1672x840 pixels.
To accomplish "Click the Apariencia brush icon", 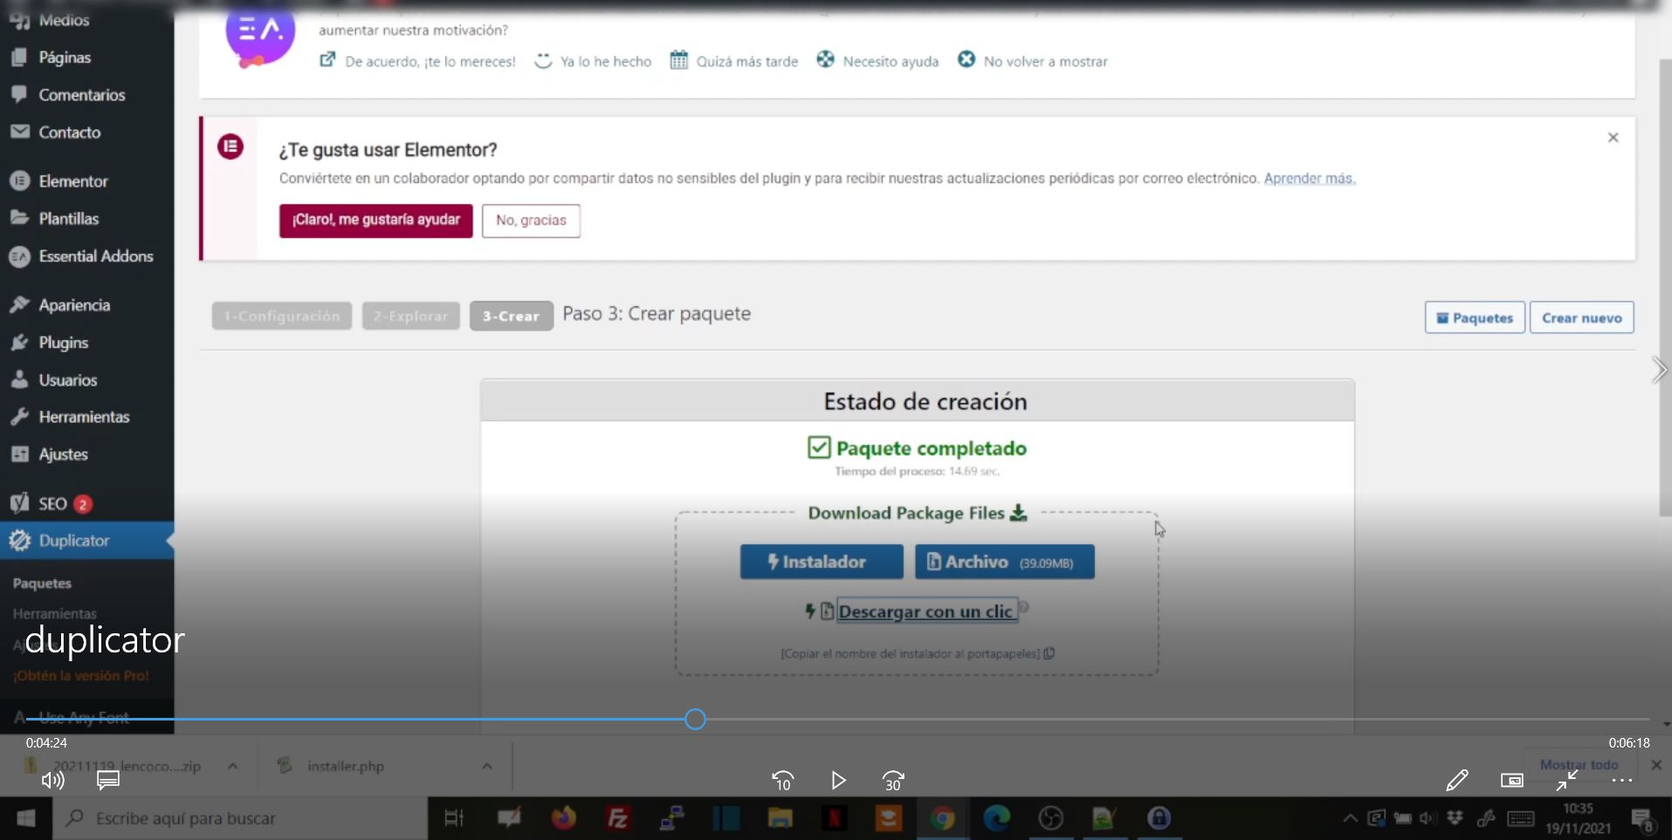I will pyautogui.click(x=19, y=304).
